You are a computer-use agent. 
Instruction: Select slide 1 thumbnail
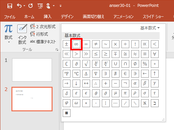[x=32, y=70]
